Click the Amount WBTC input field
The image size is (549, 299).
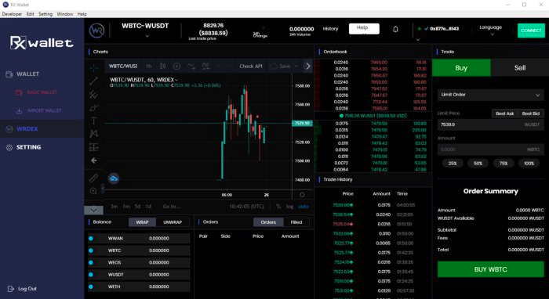pyautogui.click(x=490, y=149)
